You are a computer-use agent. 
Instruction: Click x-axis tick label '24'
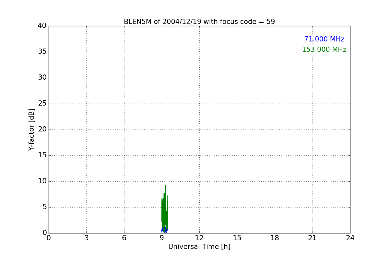tap(350, 238)
